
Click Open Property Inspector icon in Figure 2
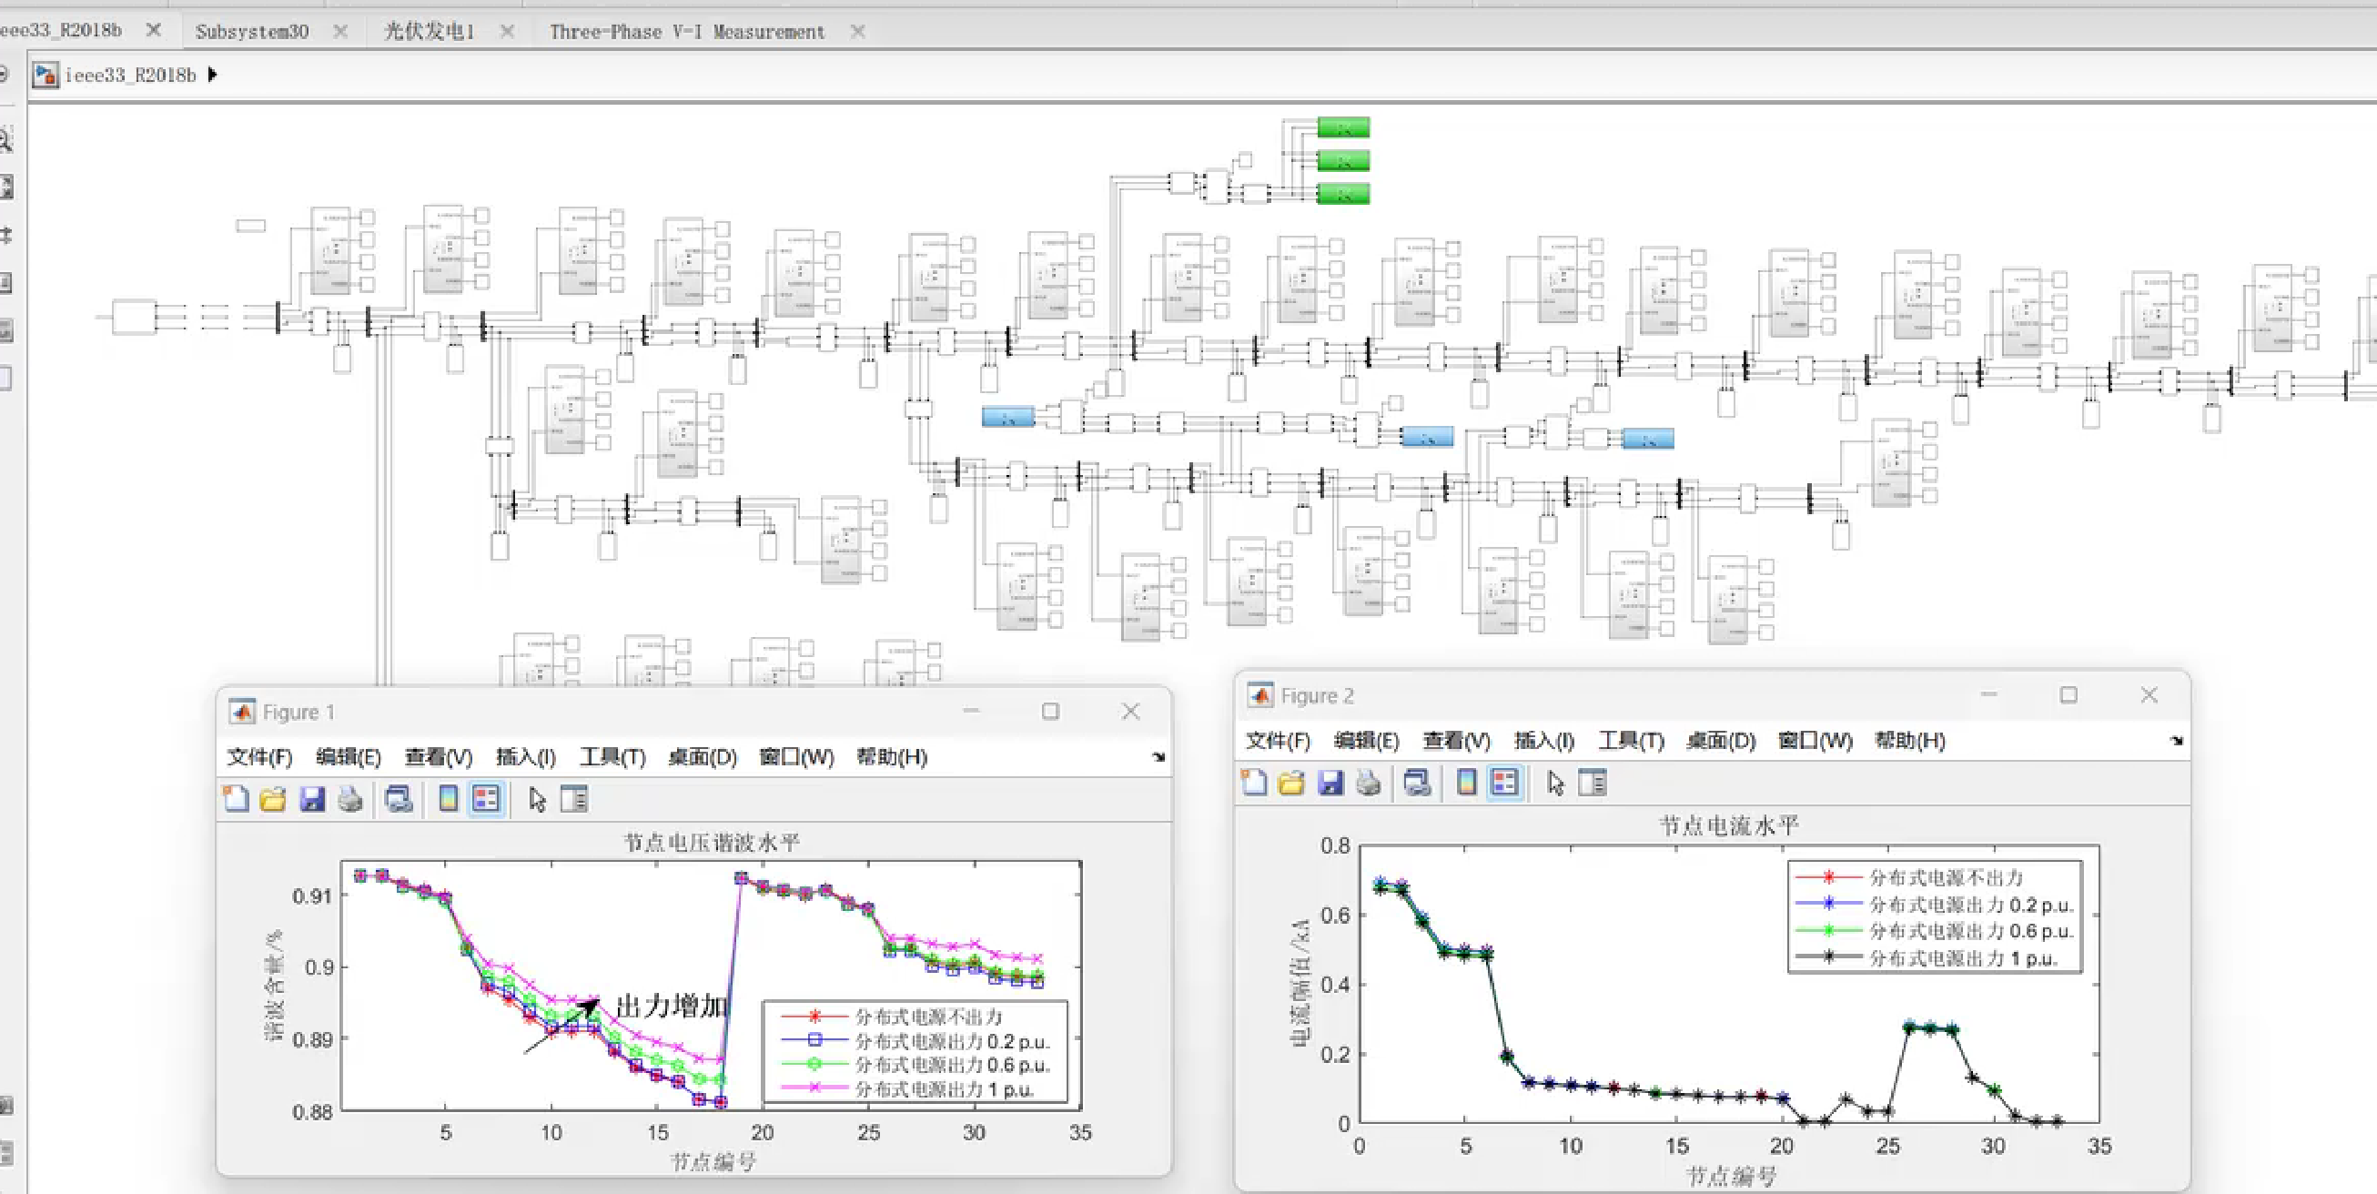(x=1593, y=784)
